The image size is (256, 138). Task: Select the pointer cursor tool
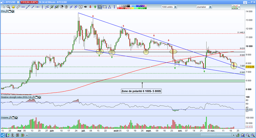(4, 7)
